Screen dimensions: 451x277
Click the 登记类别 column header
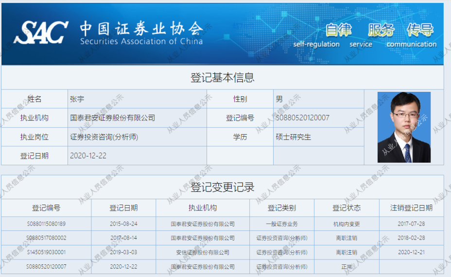[282, 208]
